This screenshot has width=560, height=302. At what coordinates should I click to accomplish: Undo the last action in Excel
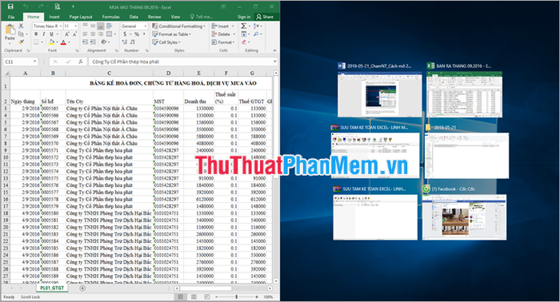point(26,6)
